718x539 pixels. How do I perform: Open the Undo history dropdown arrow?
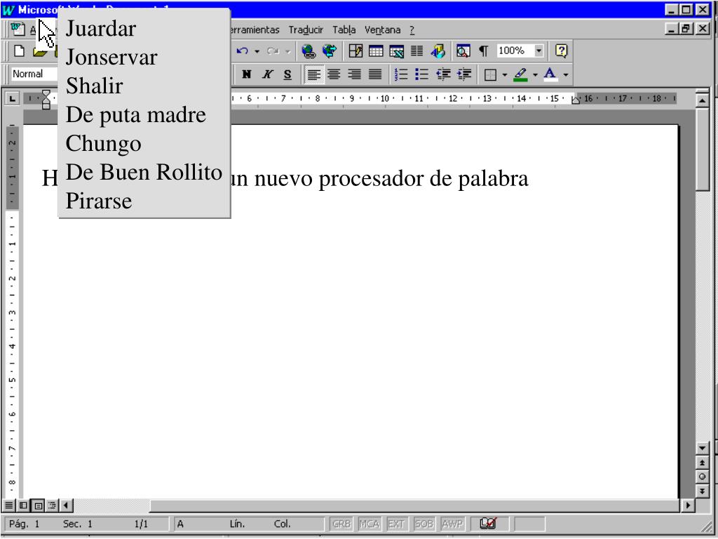click(257, 51)
